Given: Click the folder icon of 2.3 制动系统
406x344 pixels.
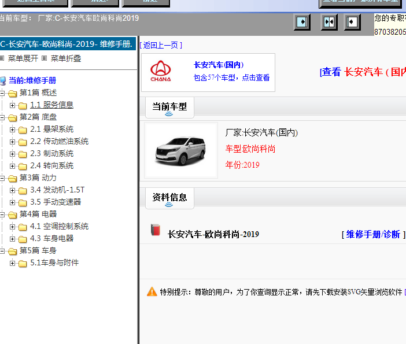Looking at the screenshot, I should [x=23, y=154].
